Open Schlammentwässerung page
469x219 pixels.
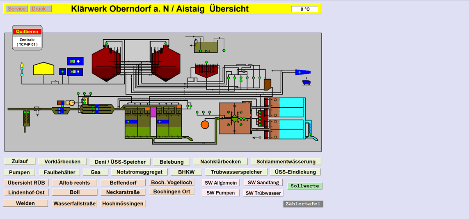click(286, 162)
